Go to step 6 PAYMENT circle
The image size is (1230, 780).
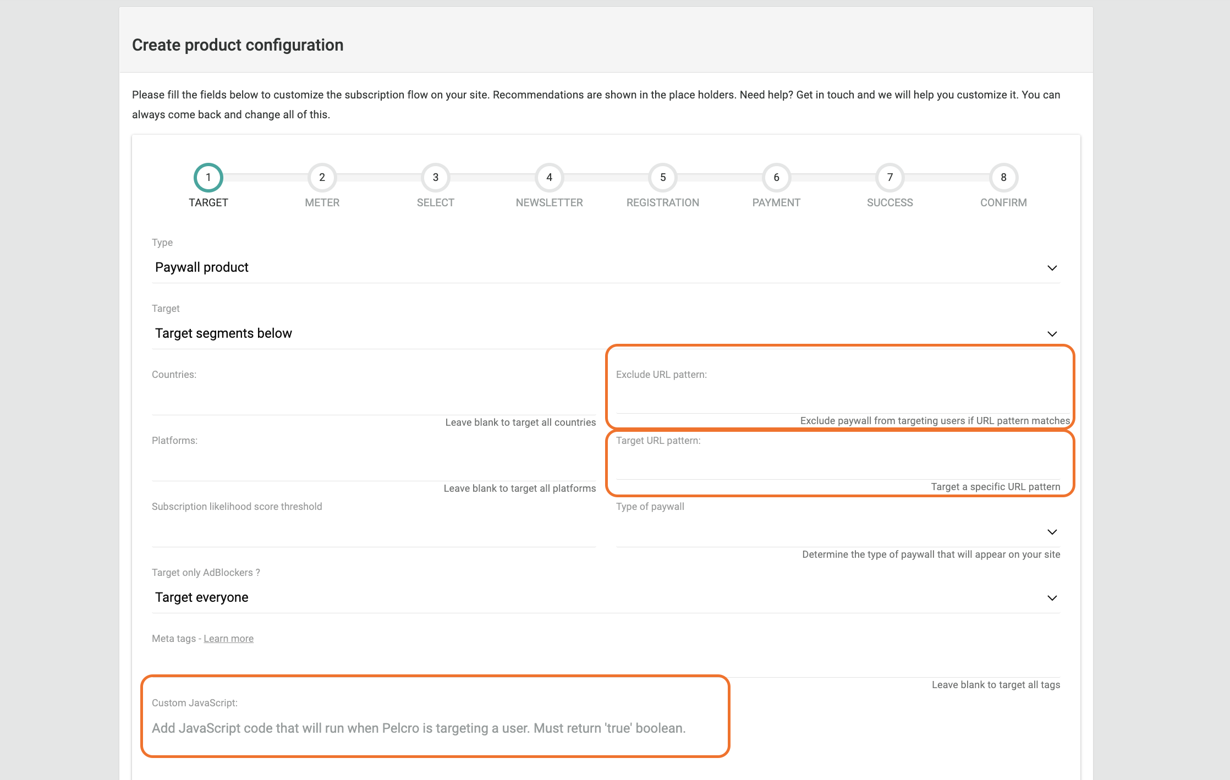coord(776,177)
